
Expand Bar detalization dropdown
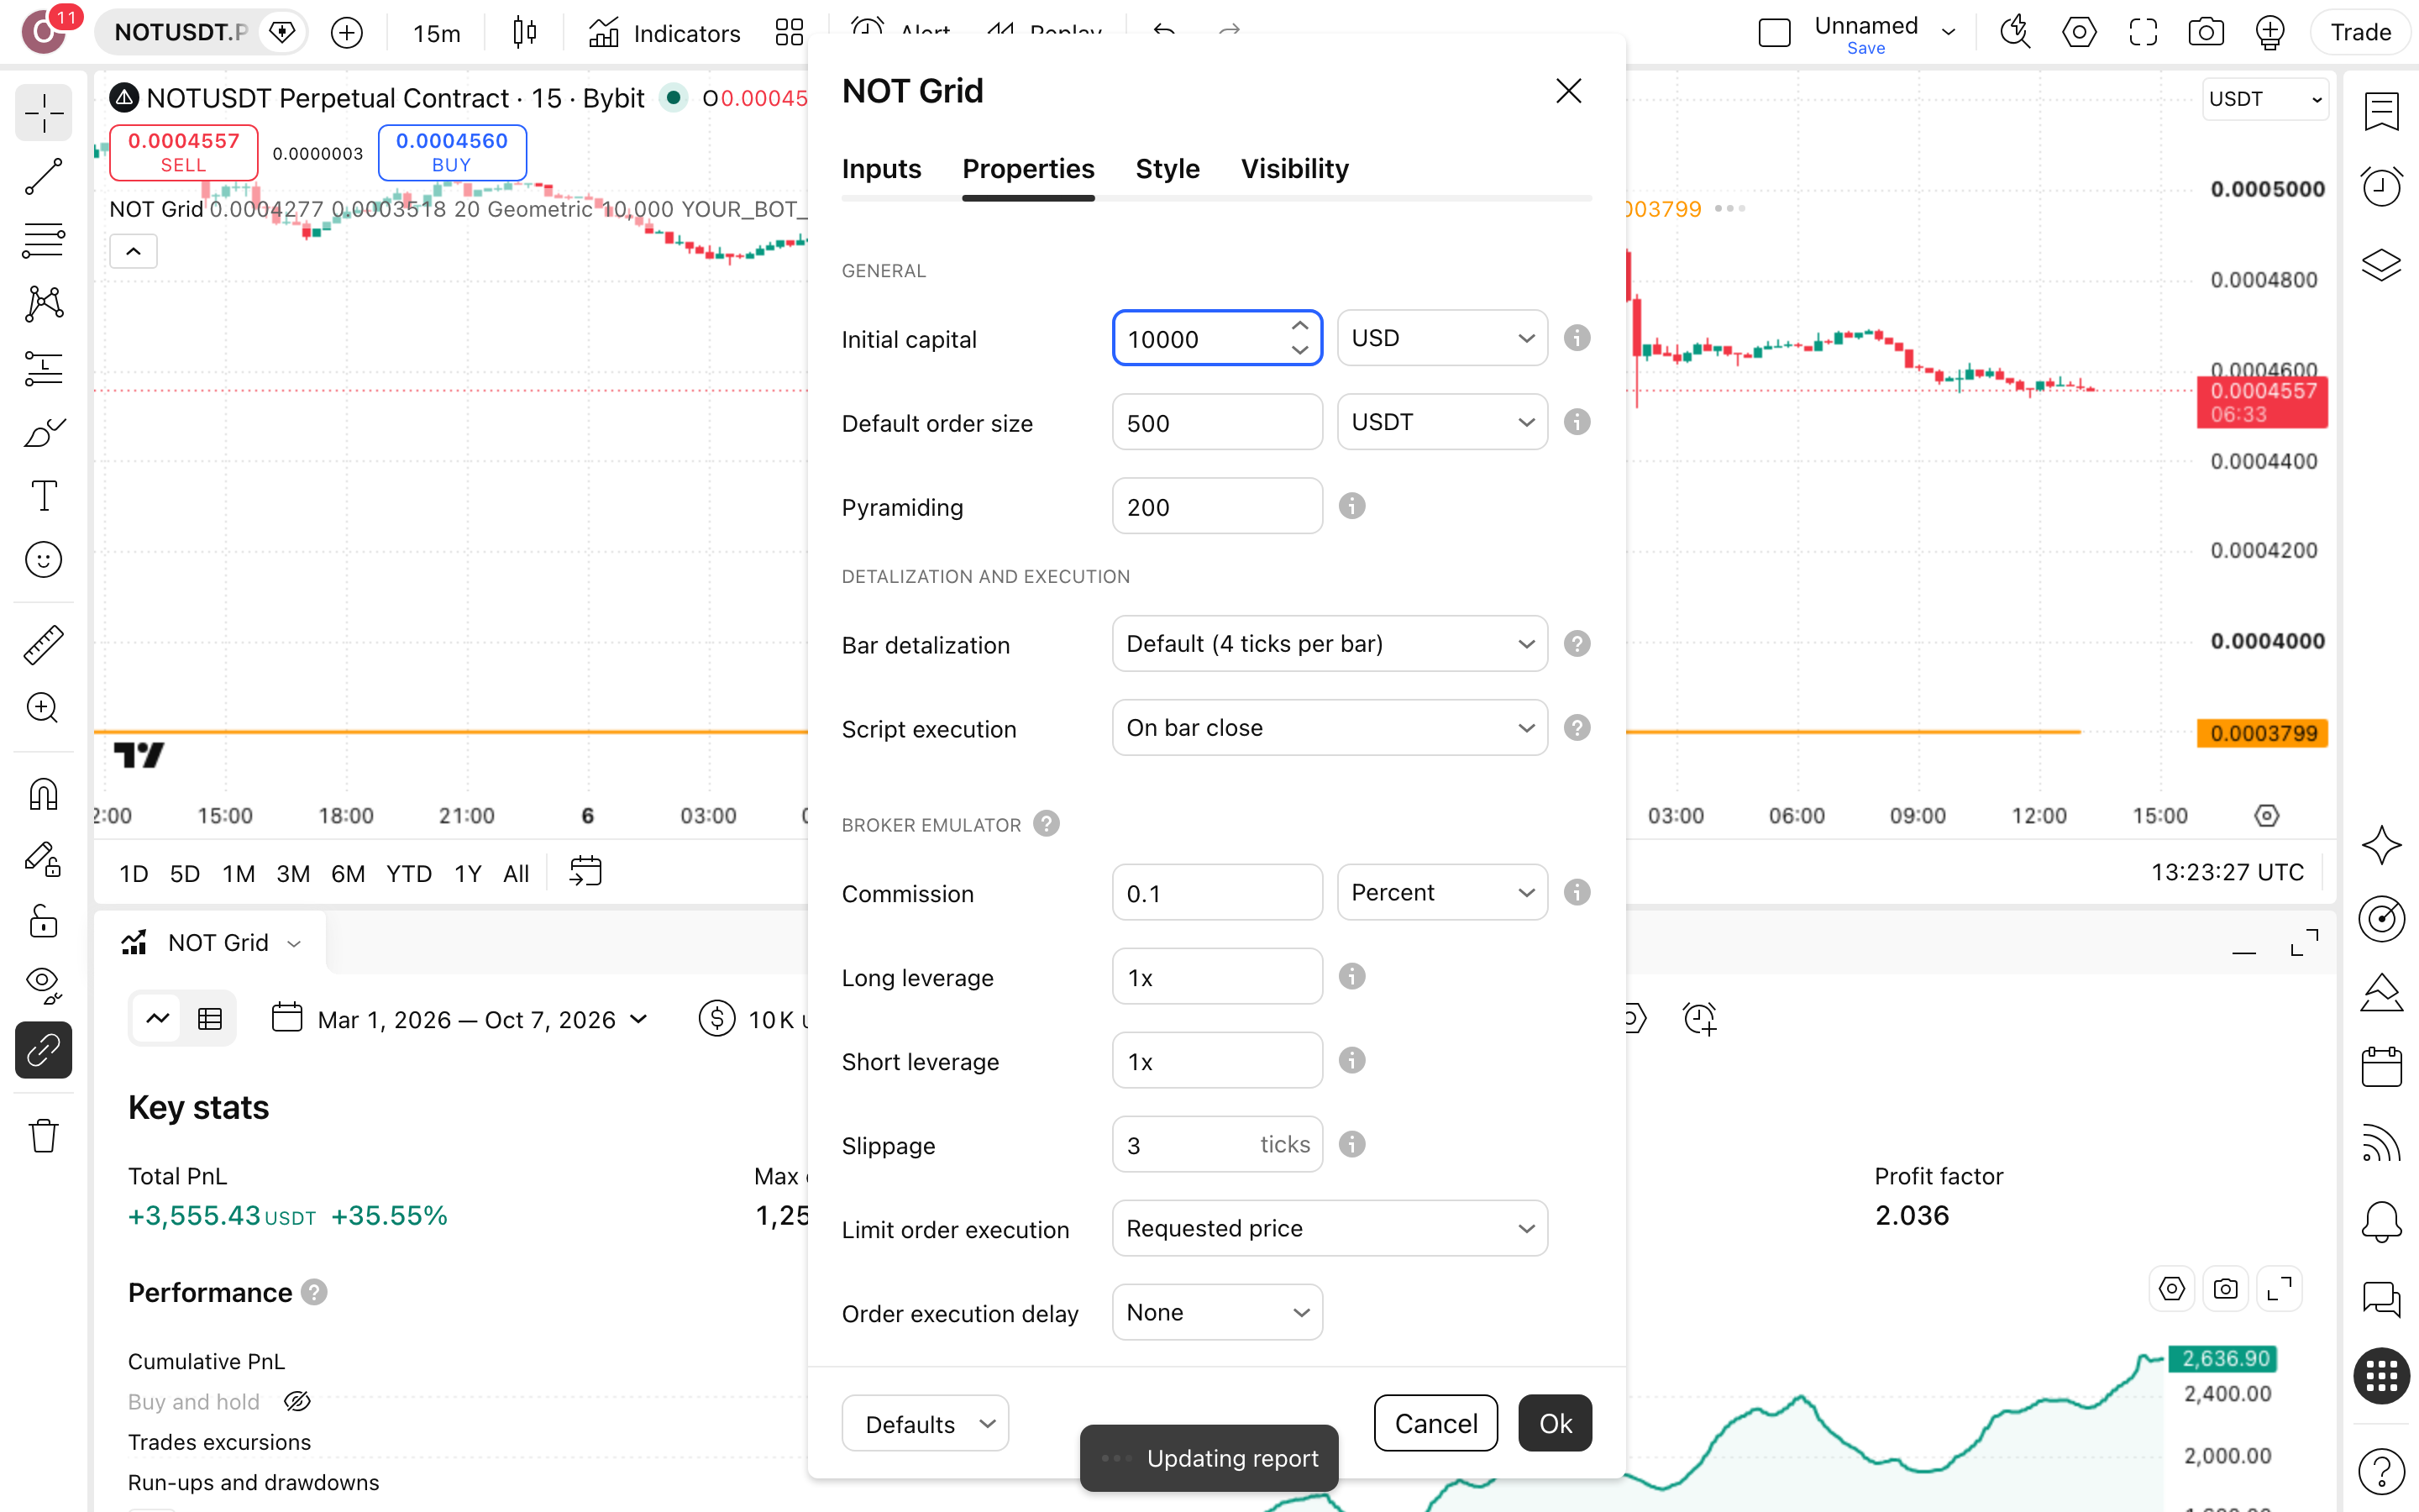point(1330,644)
